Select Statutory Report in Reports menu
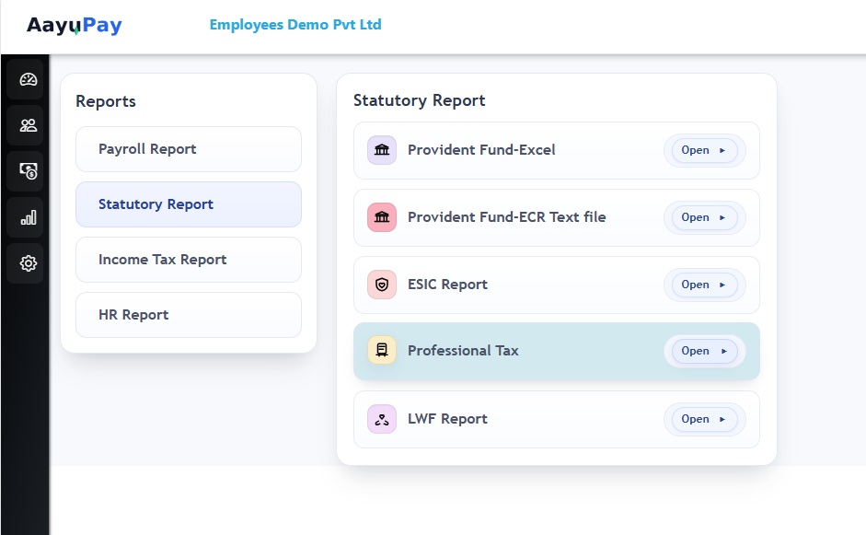 coord(188,204)
